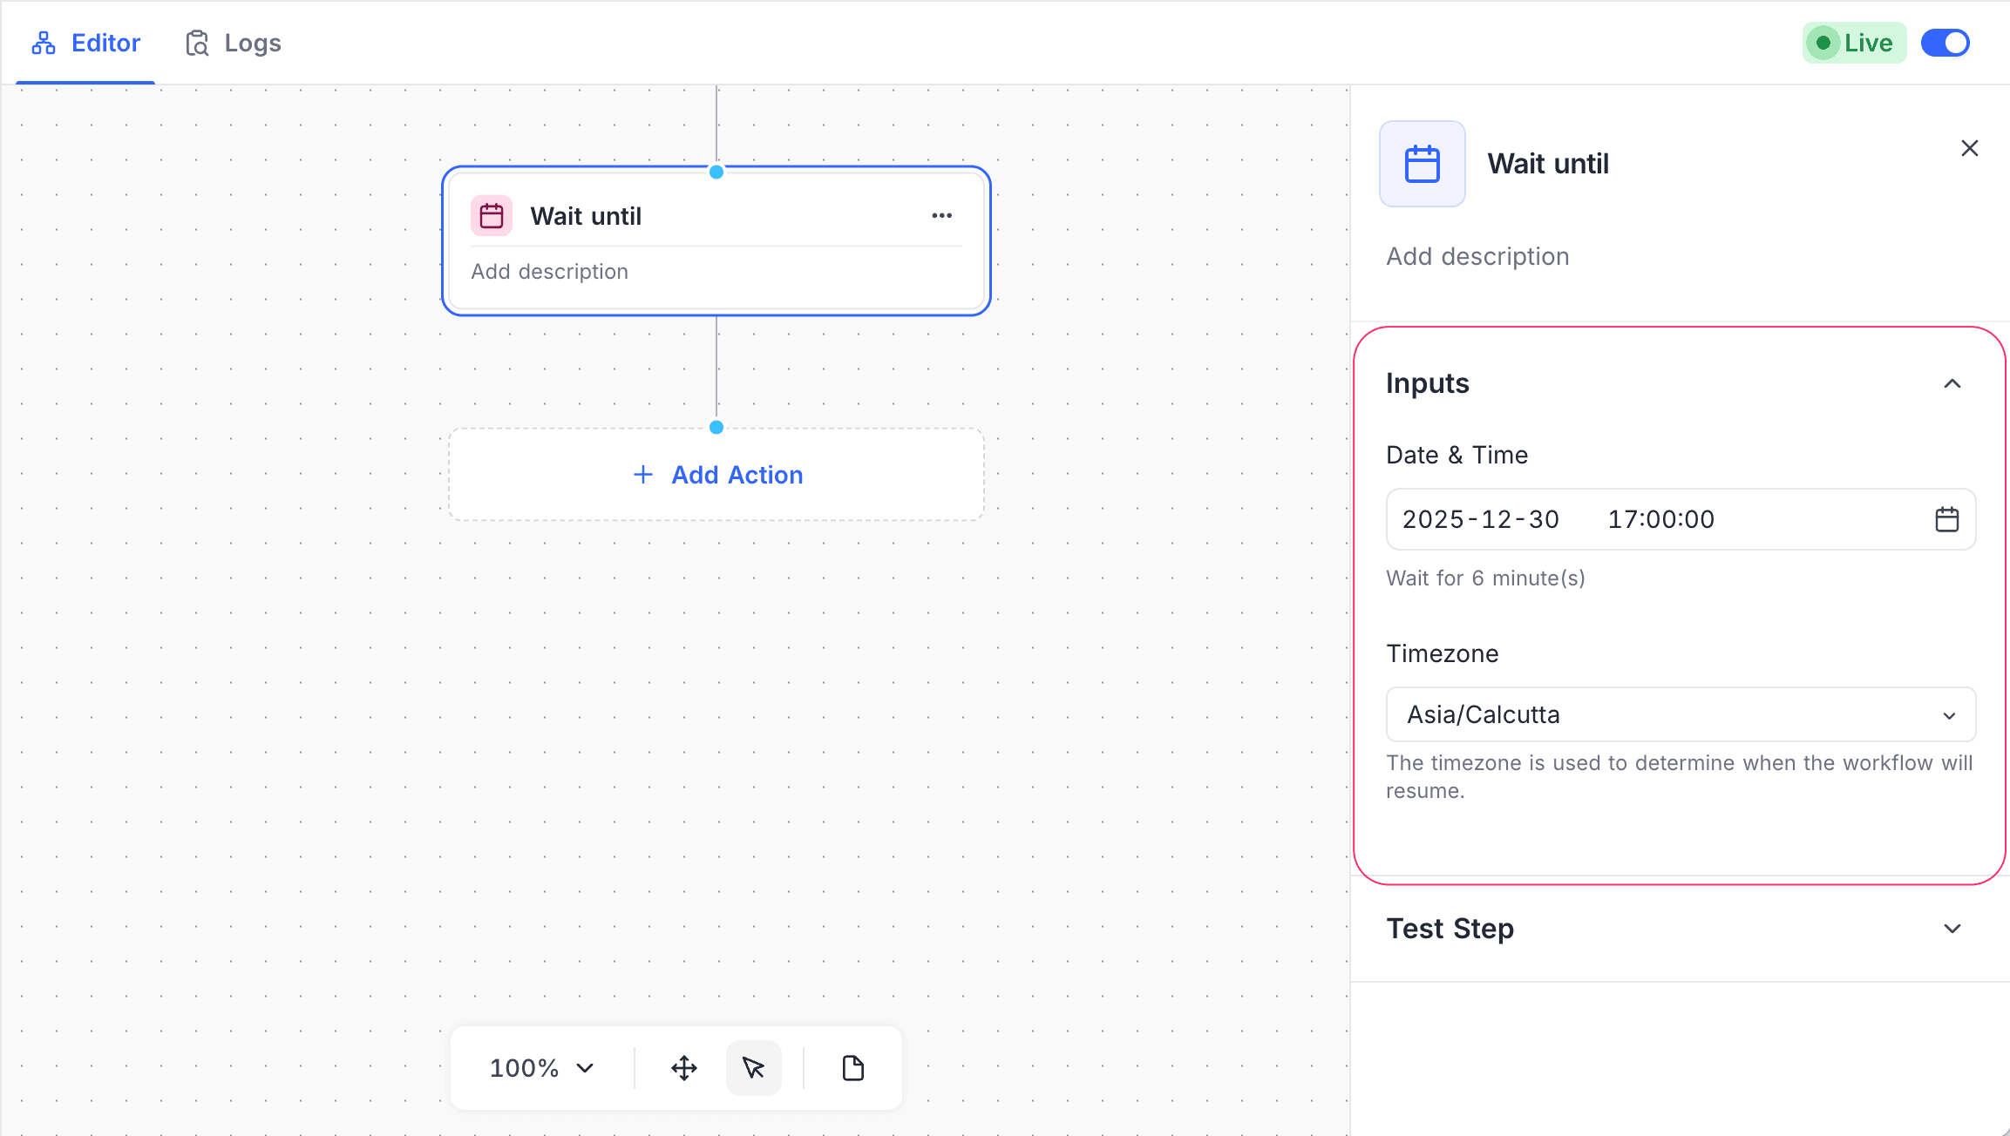Click pink calendar icon on Wait until node
Viewport: 2010px width, 1136px height.
492,215
